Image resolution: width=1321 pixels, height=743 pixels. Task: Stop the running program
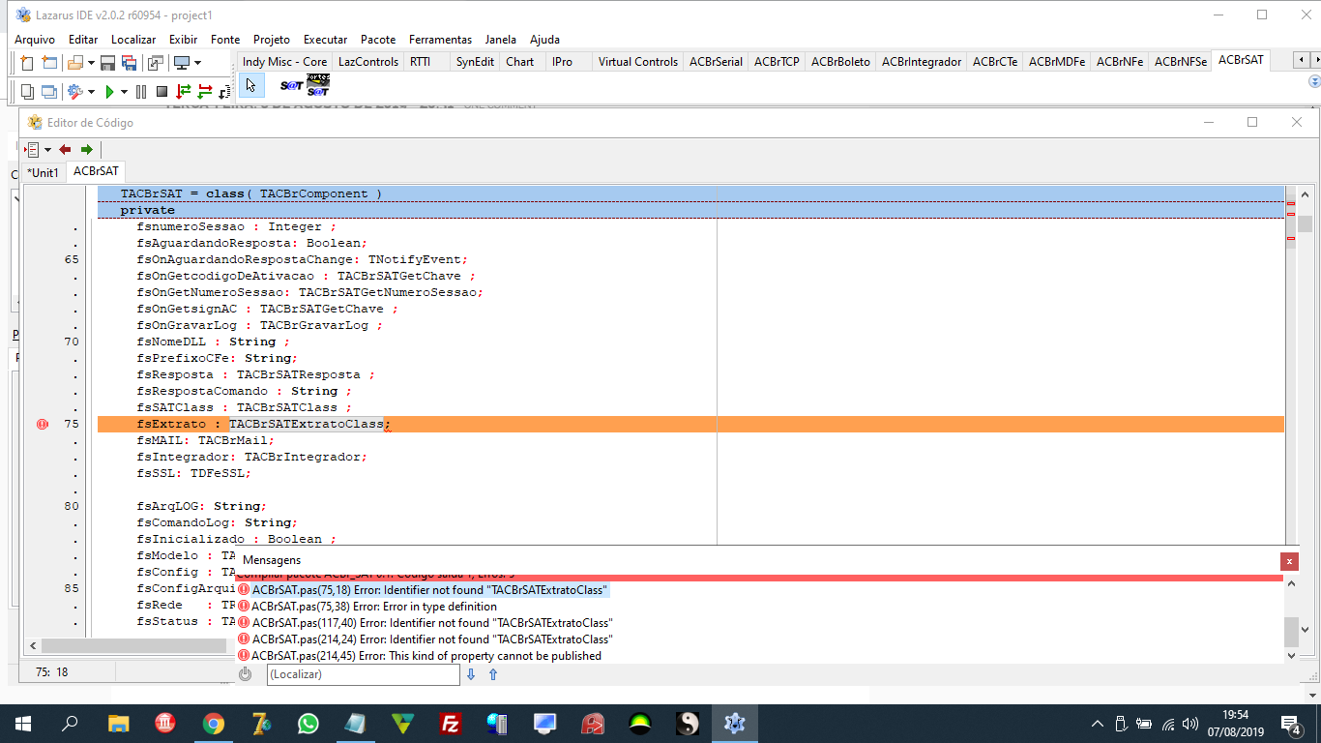coord(162,92)
